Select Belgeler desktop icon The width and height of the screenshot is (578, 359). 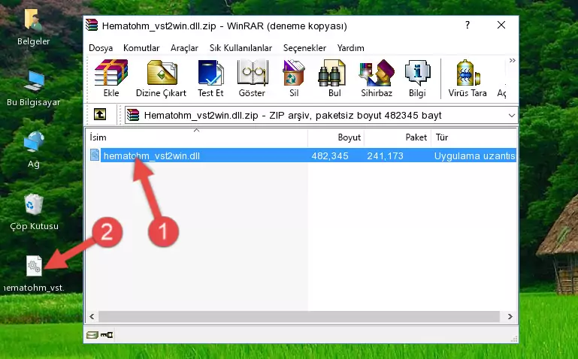coord(33,28)
